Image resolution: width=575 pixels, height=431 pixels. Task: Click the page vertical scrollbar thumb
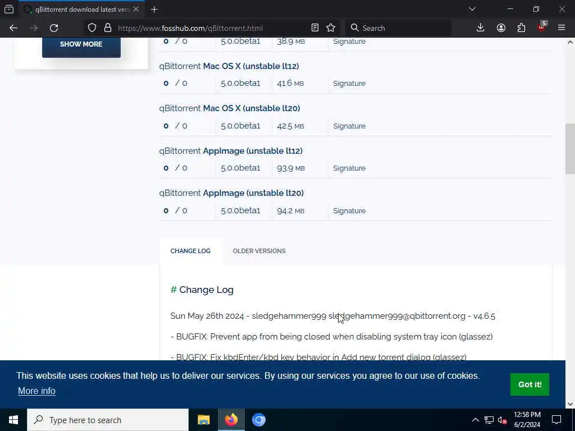(570, 149)
